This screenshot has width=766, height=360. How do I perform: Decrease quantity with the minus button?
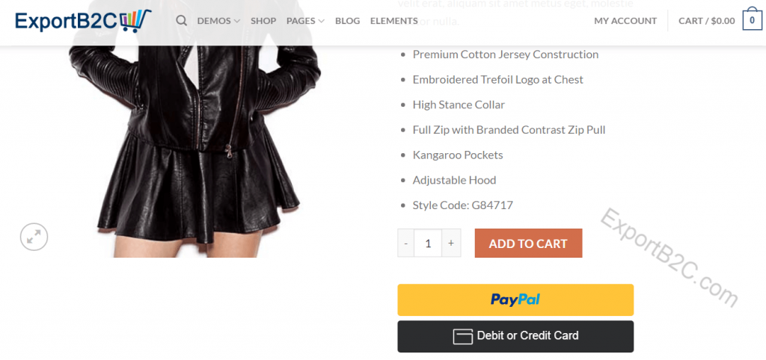[406, 243]
